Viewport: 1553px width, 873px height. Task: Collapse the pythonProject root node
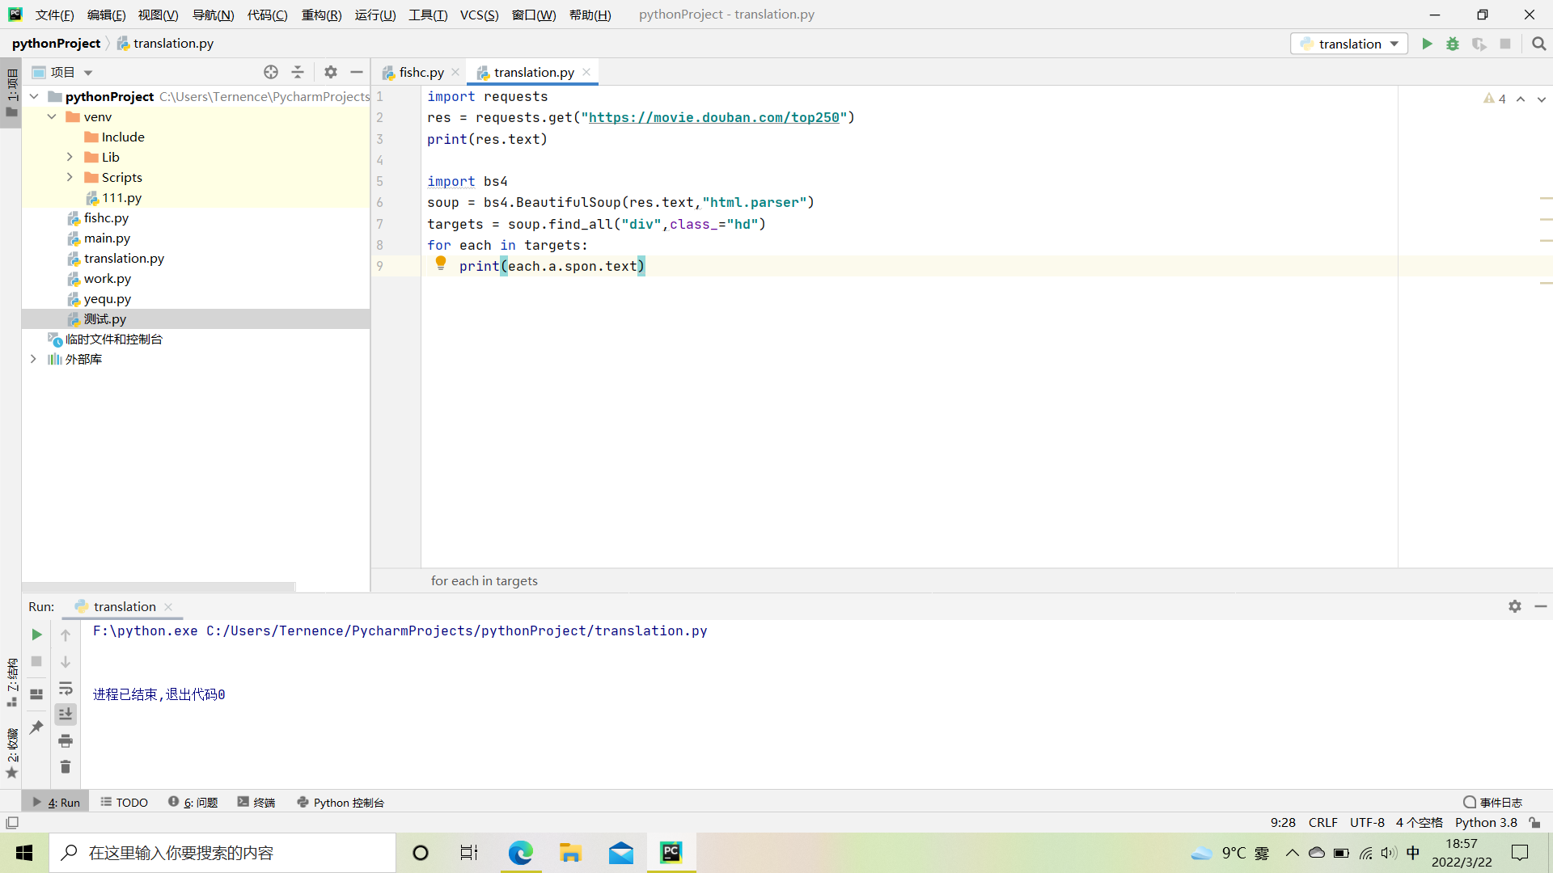click(34, 96)
